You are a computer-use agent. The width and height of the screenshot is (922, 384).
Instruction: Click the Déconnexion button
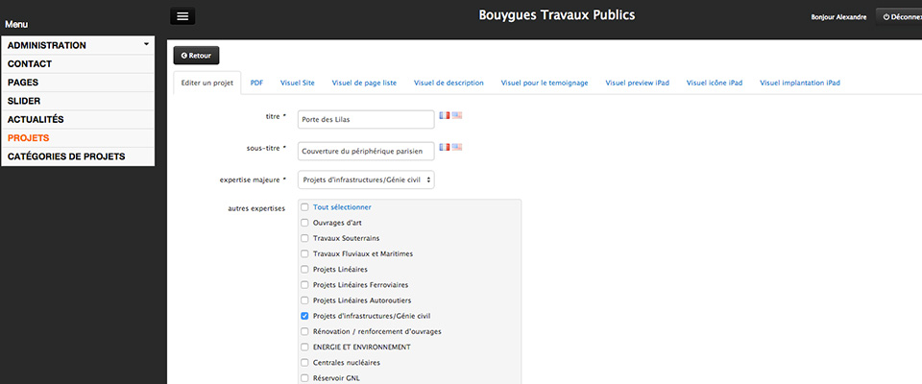(x=899, y=17)
